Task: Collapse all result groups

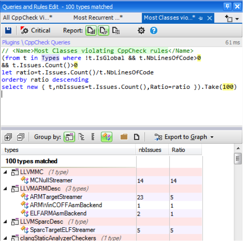Action: click(x=21, y=137)
